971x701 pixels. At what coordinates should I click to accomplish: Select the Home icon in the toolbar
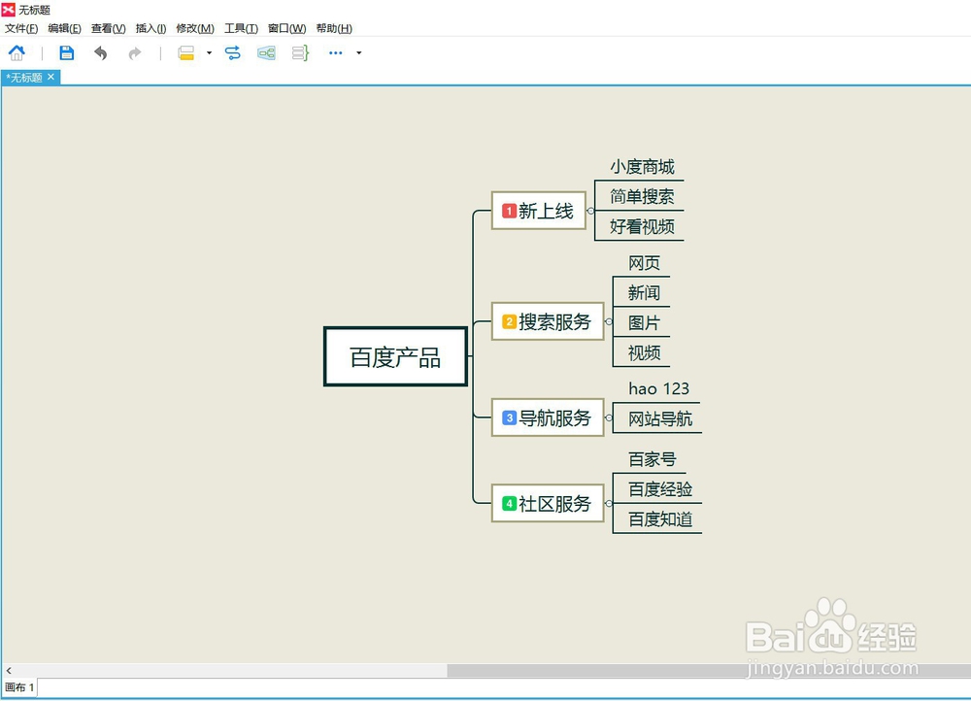pyautogui.click(x=17, y=52)
